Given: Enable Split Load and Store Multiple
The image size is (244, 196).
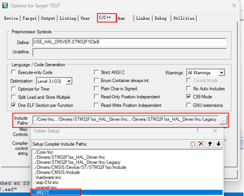Looking at the screenshot, I should point(13,97).
